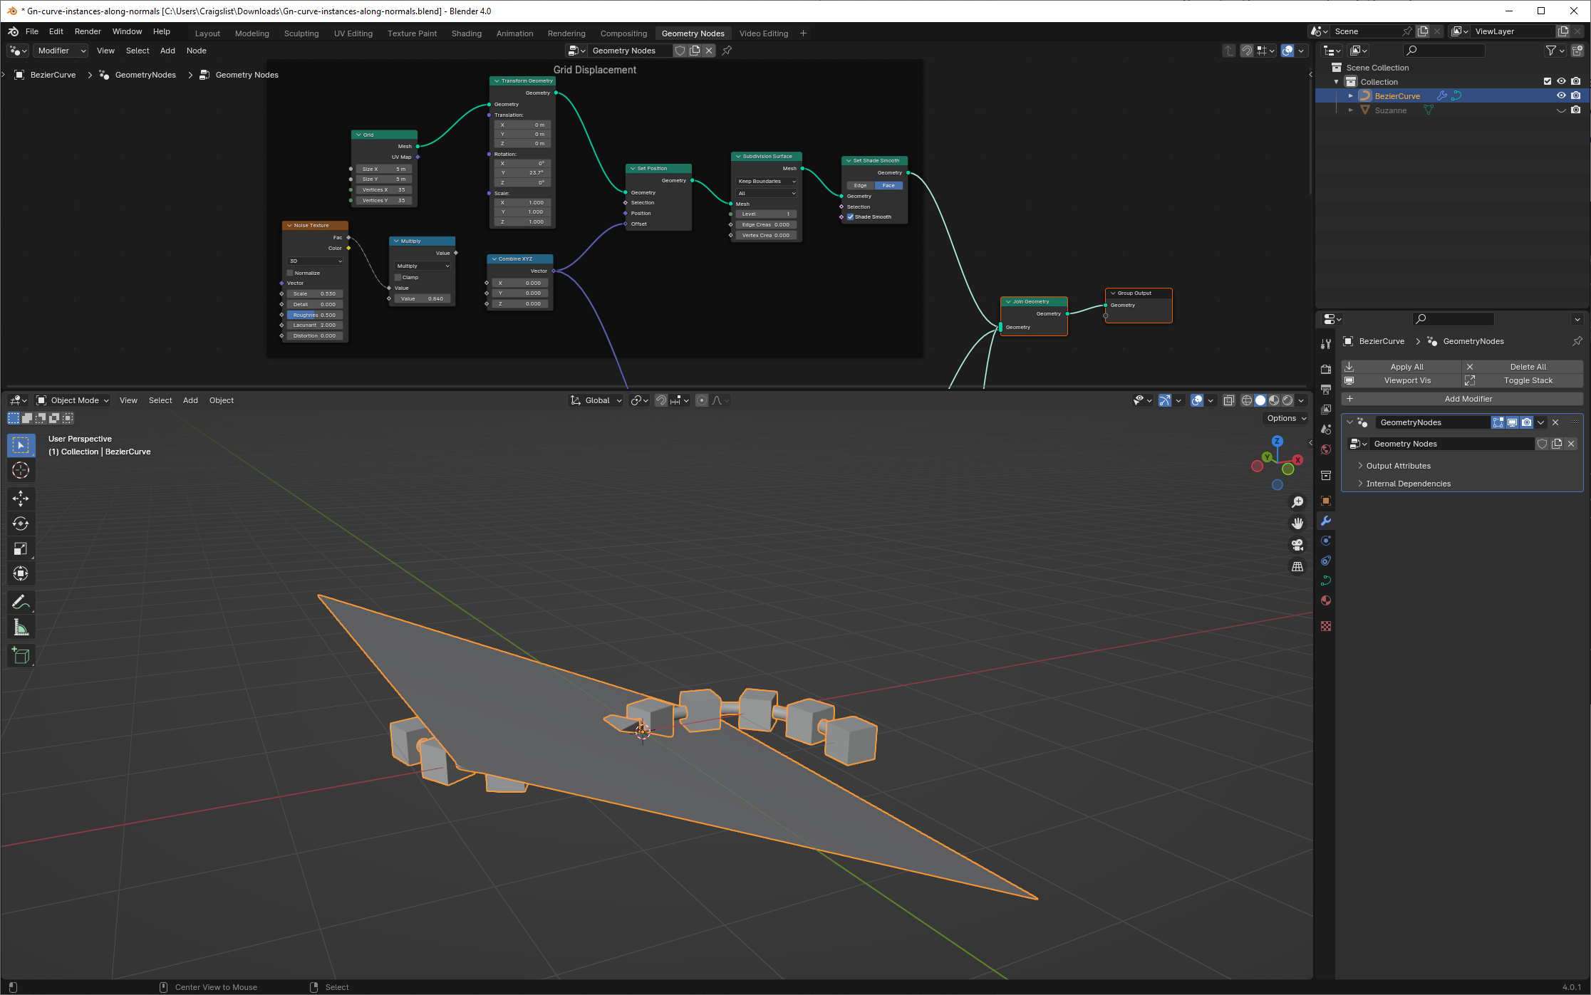Pin the node tree with pin icon
The width and height of the screenshot is (1591, 995).
(727, 51)
